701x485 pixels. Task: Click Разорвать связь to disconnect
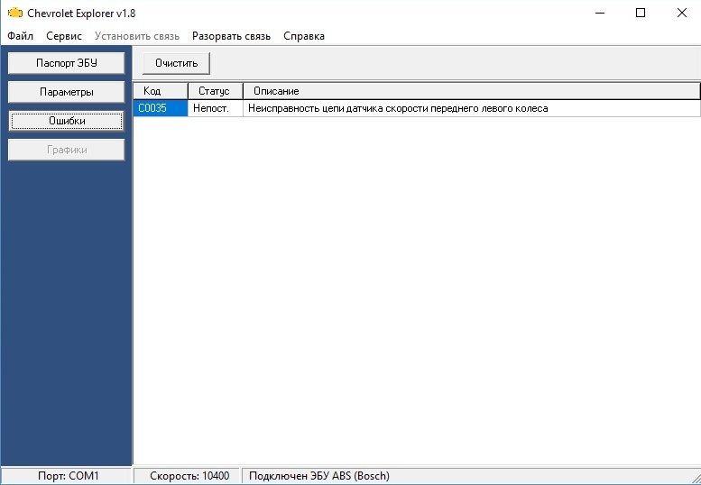coord(231,36)
